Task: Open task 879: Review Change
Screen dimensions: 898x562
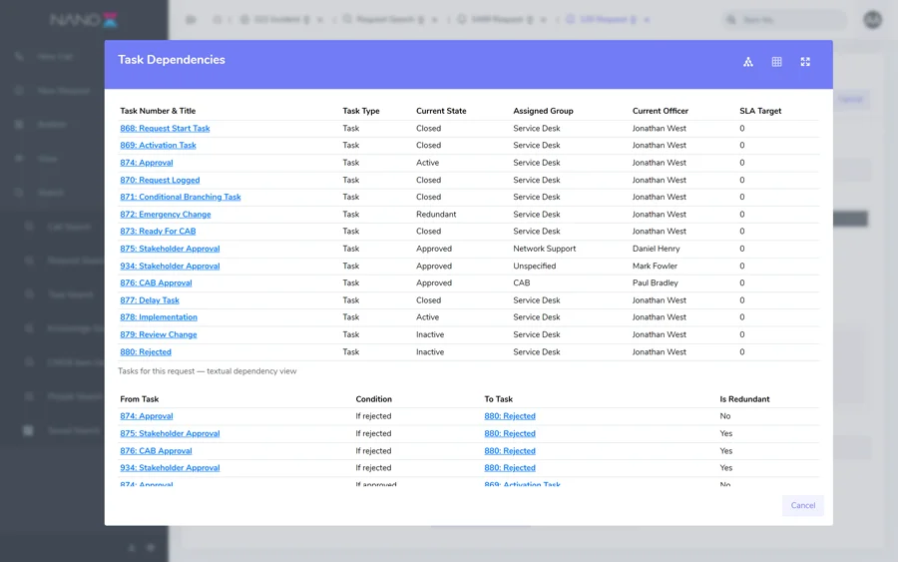Action: (x=159, y=334)
